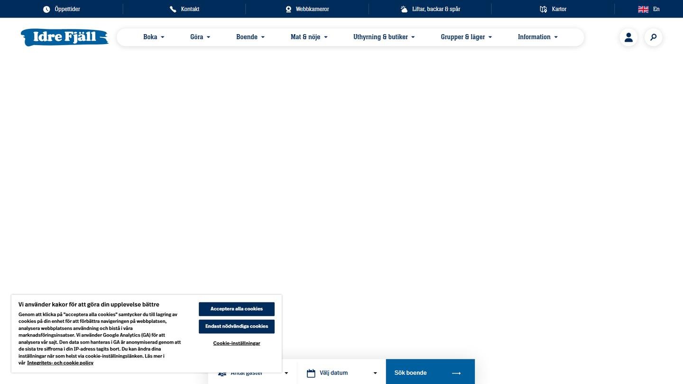Viewport: 683px width, 384px height.
Task: Expand the Boende navigation dropdown
Action: point(250,37)
